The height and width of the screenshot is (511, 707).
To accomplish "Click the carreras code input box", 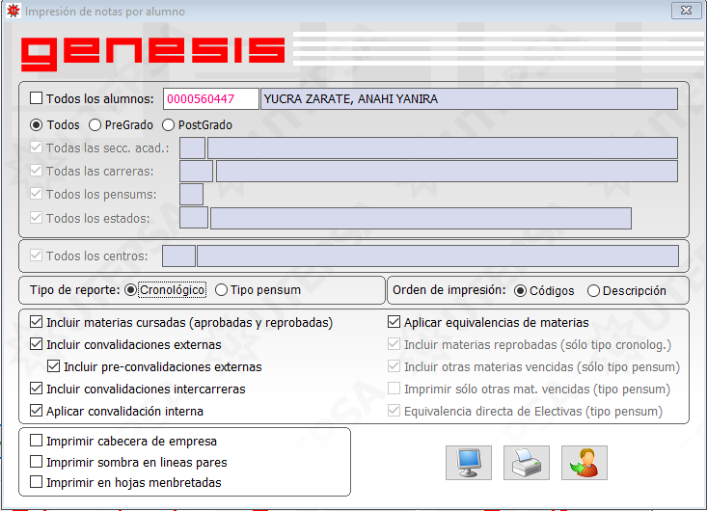I will (x=196, y=172).
